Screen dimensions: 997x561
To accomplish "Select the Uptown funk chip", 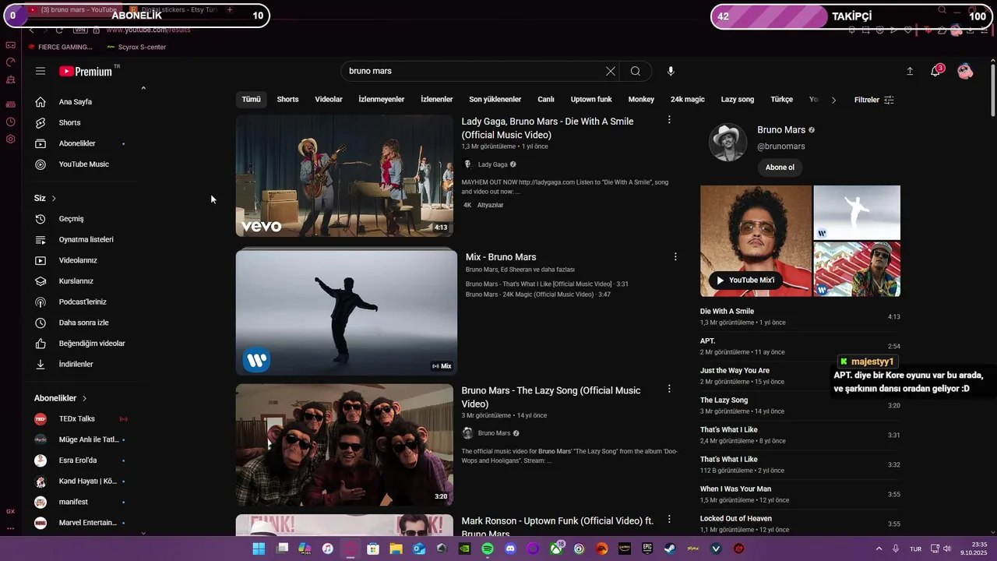I will pos(591,100).
